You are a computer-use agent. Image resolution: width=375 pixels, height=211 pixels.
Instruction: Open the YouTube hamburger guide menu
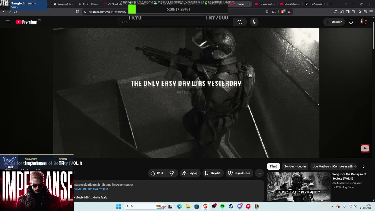[x=8, y=22]
